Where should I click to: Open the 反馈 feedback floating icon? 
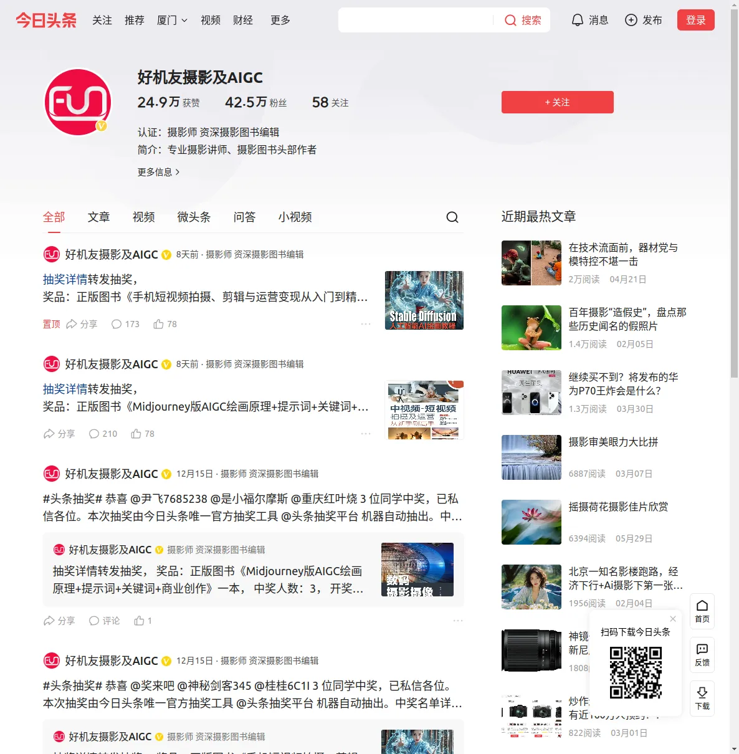(702, 655)
